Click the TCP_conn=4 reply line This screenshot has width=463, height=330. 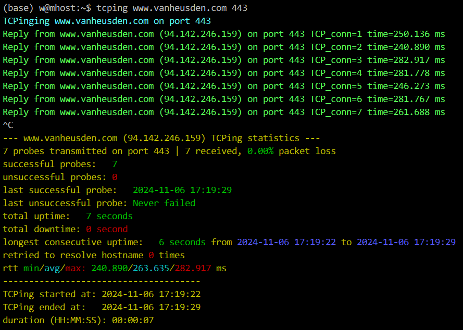coord(224,73)
